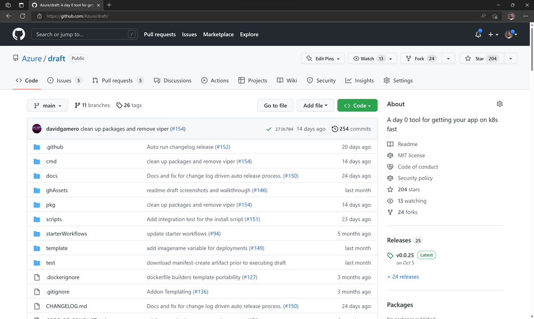View the 26 tags link
This screenshot has width=534, height=319.
(x=129, y=105)
